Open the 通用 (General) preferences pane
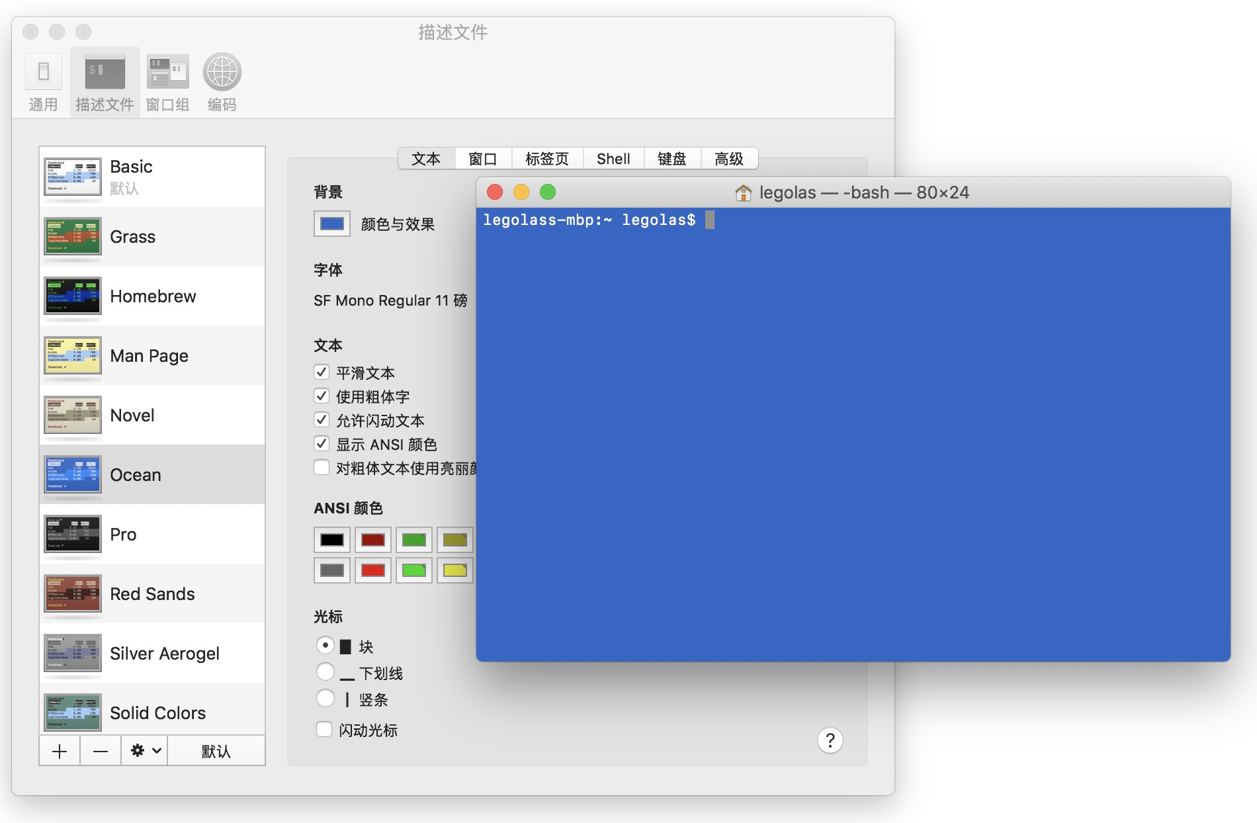This screenshot has width=1257, height=823. [42, 81]
